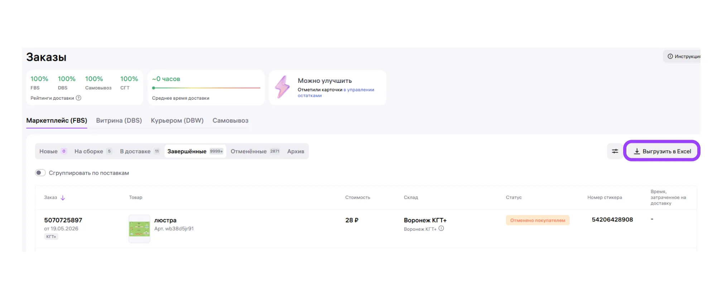Viewport: 722px width, 299px height.
Task: Click the help icon beside Рейтинги доставки
Action: 78,98
